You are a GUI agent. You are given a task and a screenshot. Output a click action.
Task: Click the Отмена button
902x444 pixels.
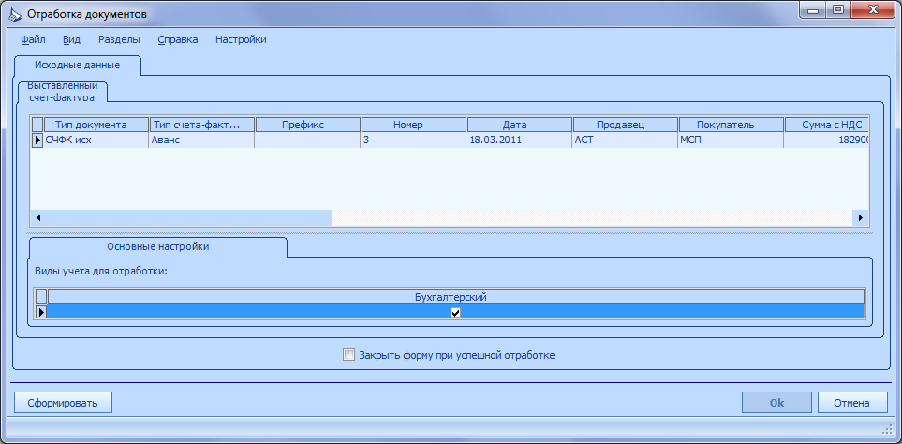(x=852, y=403)
